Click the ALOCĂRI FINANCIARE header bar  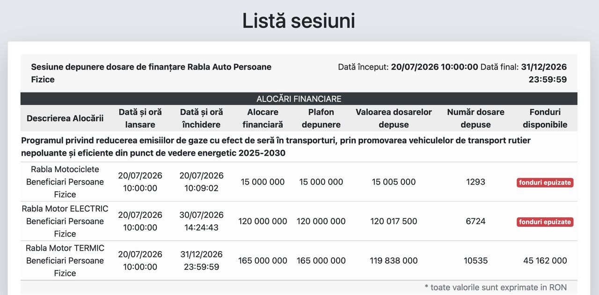pos(299,99)
